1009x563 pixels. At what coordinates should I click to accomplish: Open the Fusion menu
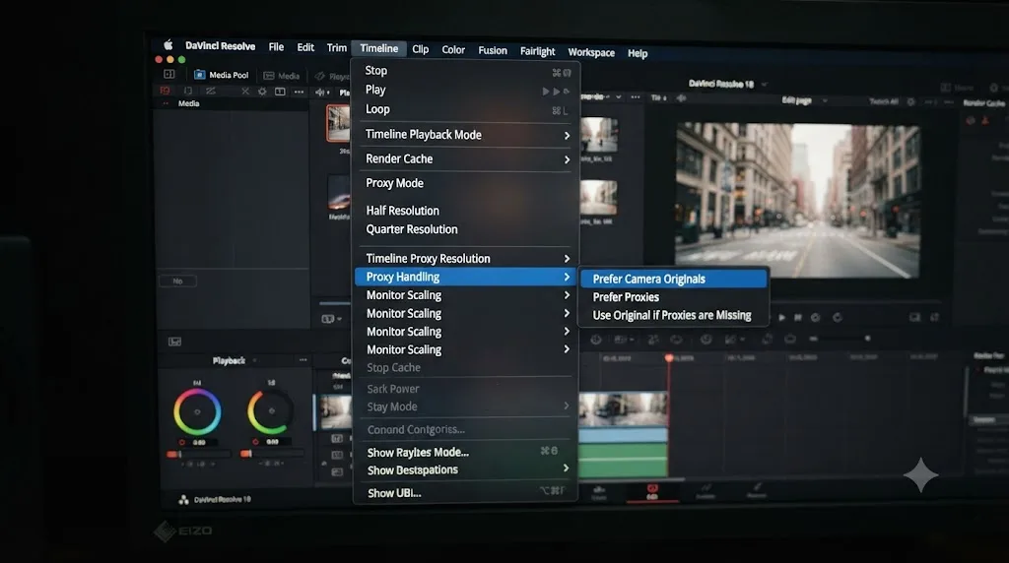(x=493, y=50)
